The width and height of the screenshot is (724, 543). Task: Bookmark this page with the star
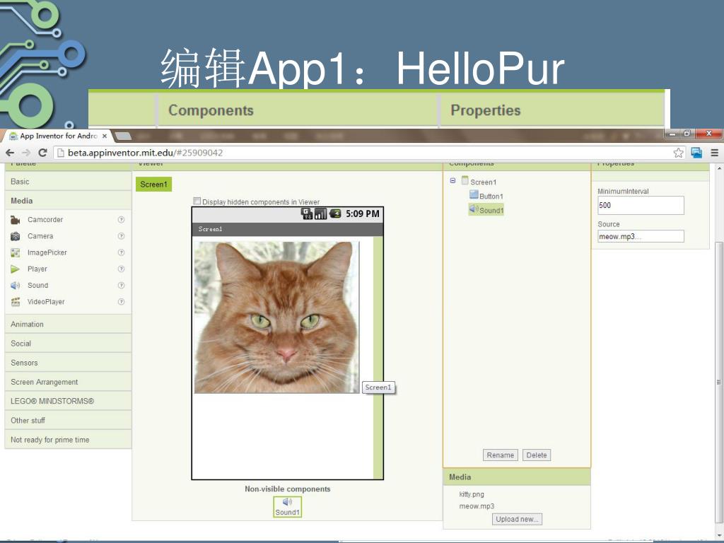[x=678, y=153]
